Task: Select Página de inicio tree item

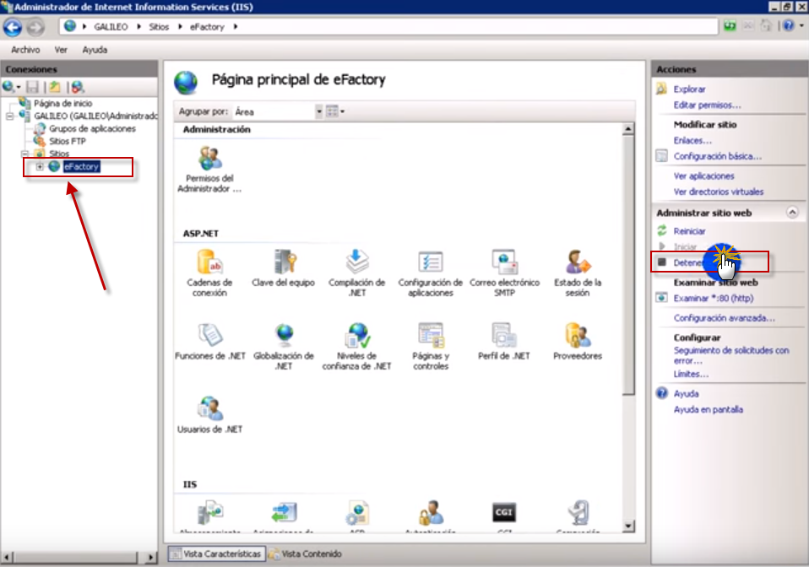Action: [63, 103]
